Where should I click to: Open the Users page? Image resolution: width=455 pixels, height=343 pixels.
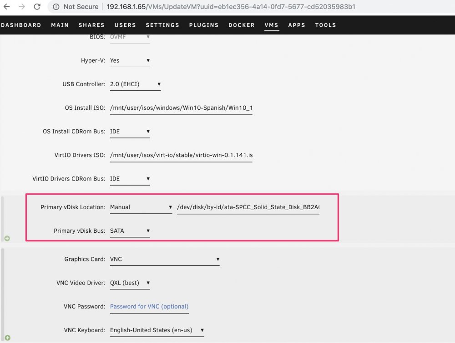[x=125, y=25]
